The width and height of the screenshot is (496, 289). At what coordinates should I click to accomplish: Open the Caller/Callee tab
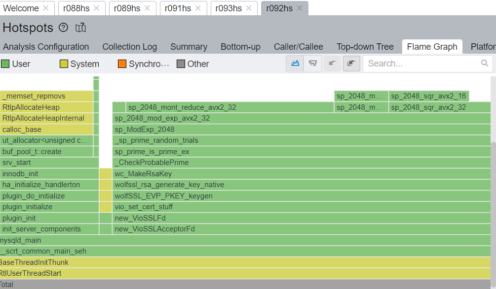[x=298, y=47]
